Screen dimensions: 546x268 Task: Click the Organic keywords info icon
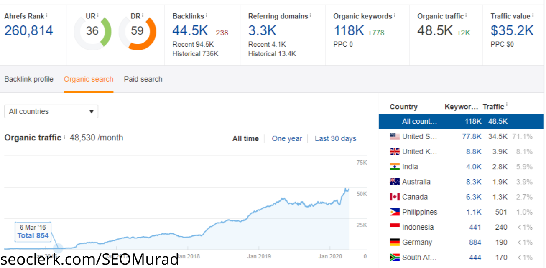coord(395,15)
